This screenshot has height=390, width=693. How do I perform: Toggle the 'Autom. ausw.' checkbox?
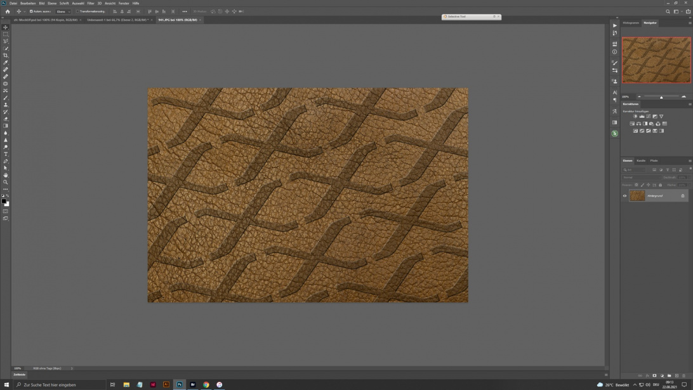[x=32, y=11]
